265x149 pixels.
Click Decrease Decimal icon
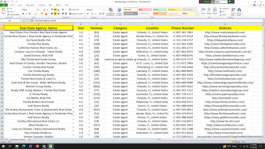(103, 14)
